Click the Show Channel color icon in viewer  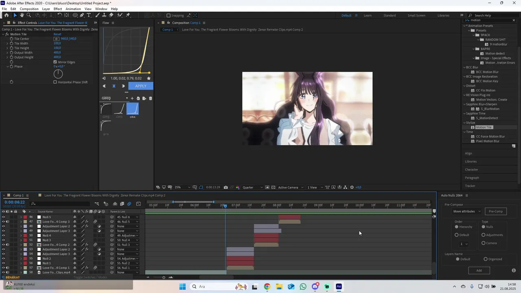tap(238, 187)
